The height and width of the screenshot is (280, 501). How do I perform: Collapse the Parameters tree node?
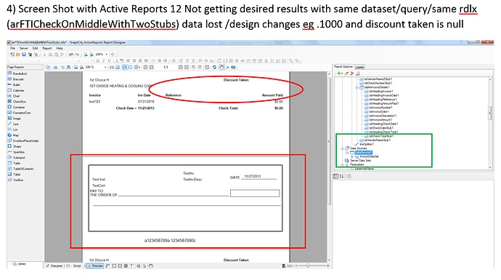tap(342, 165)
